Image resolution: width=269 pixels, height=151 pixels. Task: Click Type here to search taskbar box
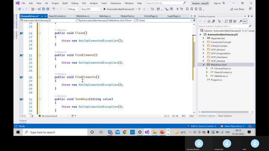pos(55,132)
